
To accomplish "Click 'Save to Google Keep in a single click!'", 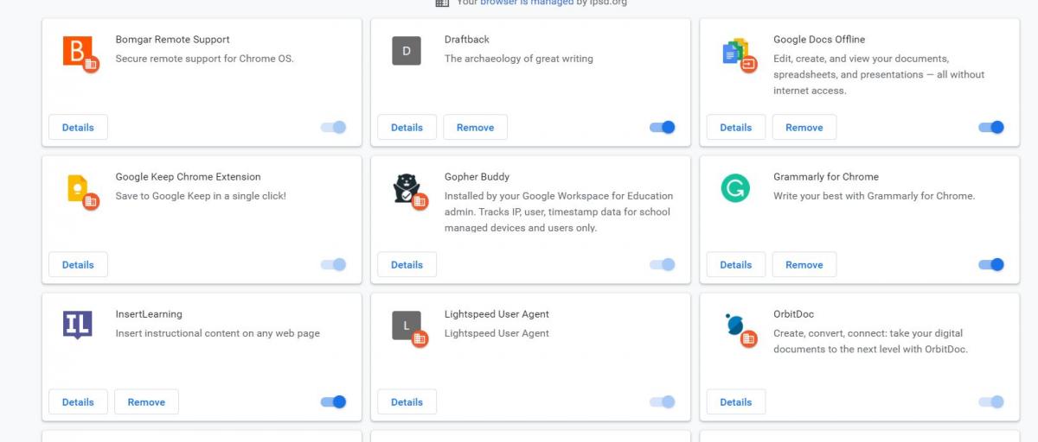I will pyautogui.click(x=201, y=196).
